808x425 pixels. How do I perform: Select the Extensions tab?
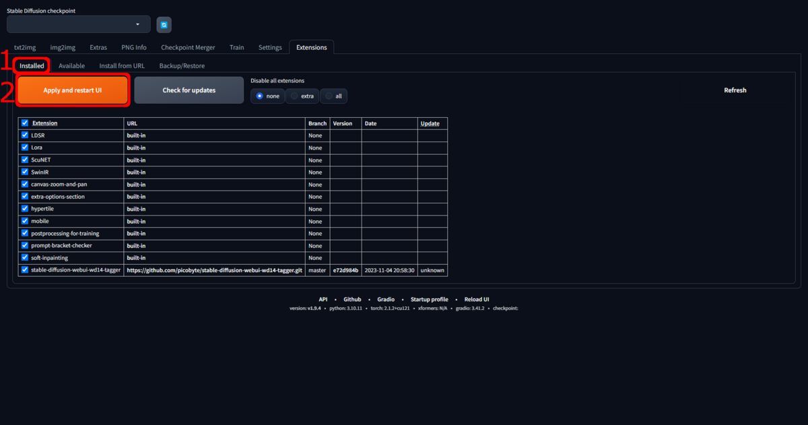click(312, 48)
